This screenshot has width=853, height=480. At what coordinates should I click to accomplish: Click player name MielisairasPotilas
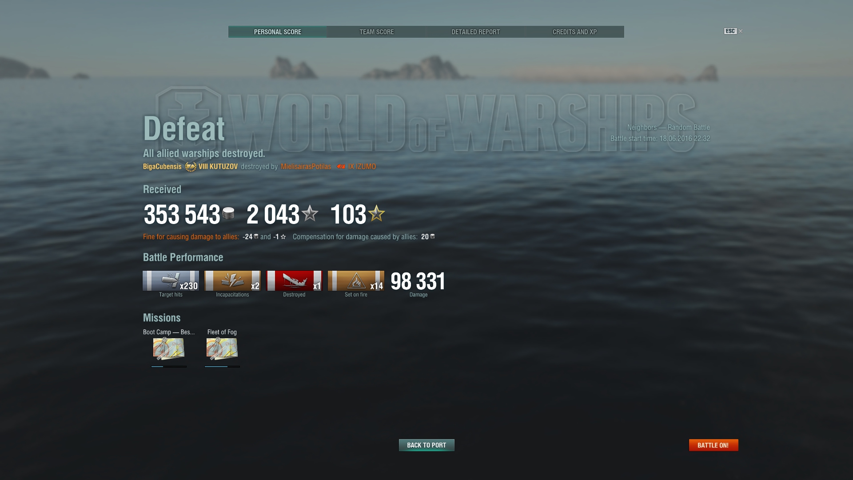pyautogui.click(x=306, y=167)
